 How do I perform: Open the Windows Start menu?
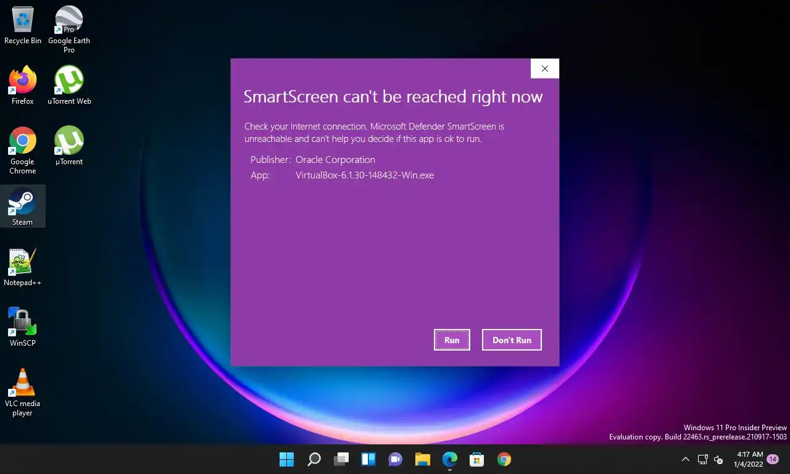point(286,459)
